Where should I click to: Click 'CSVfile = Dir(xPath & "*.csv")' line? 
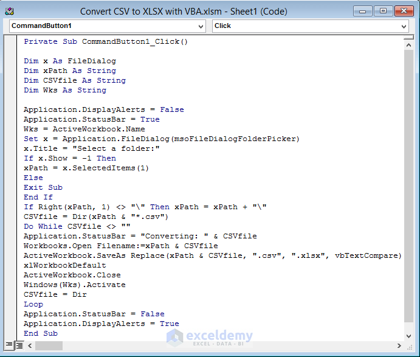(96, 217)
